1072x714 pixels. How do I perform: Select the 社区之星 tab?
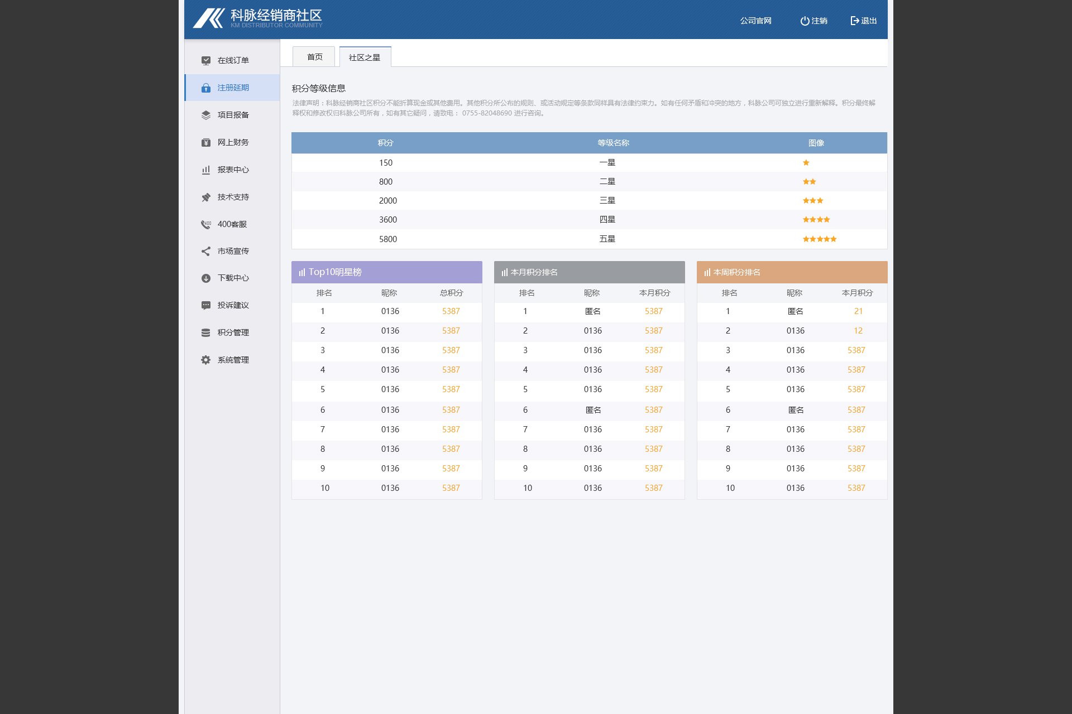365,57
